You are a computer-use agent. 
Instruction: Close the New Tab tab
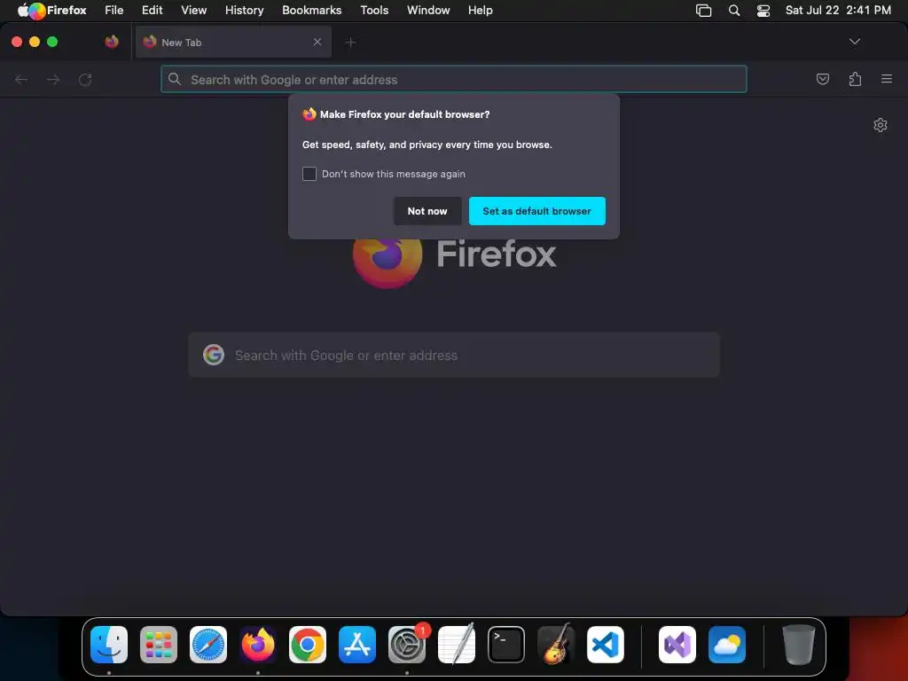click(317, 42)
